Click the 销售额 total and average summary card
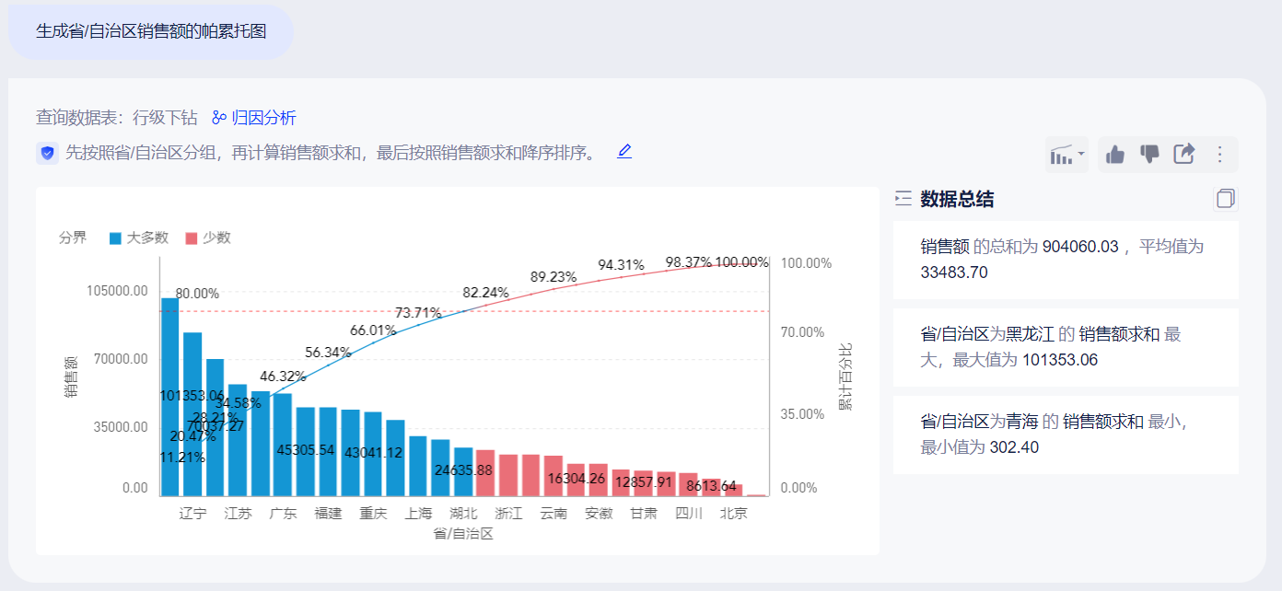Viewport: 1282px width, 591px height. pos(1066,260)
